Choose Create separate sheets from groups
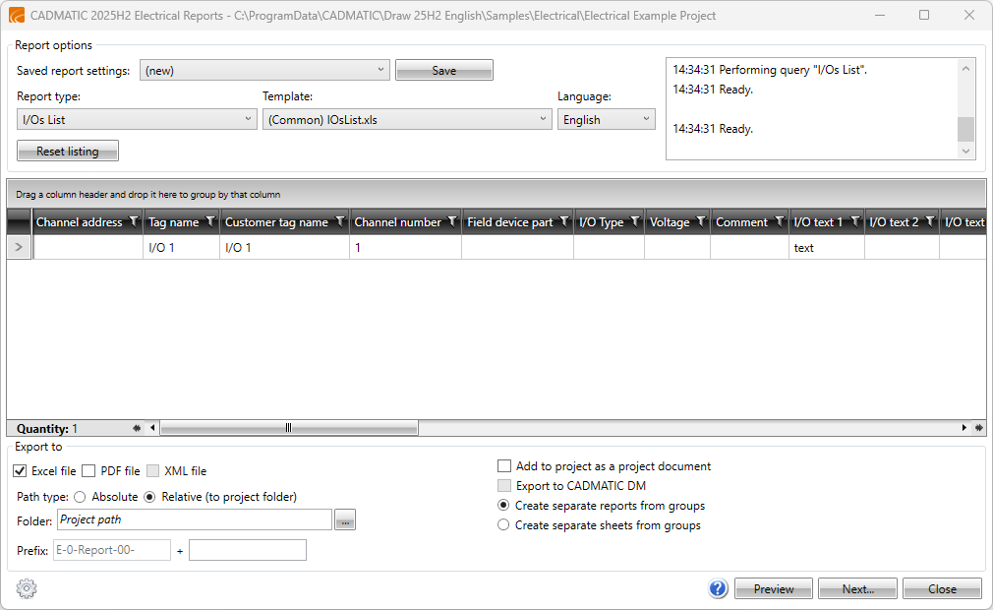993x610 pixels. click(504, 525)
